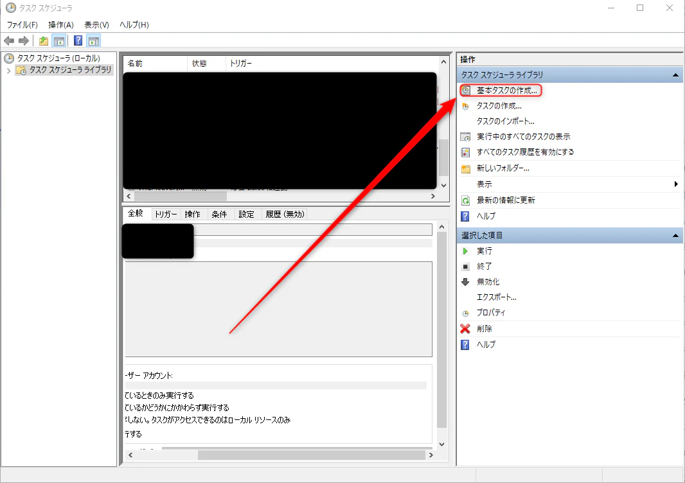Select the 全般 tab

136,213
